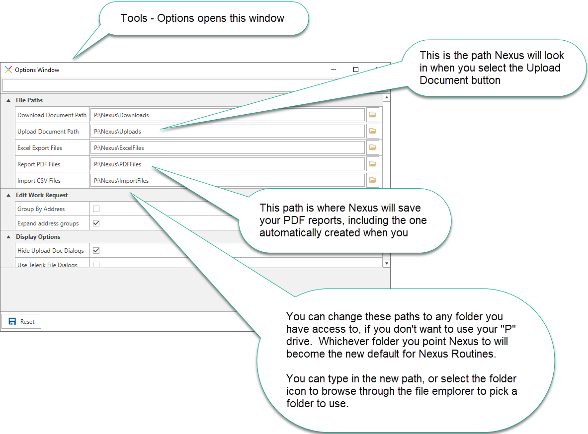Select the Excel Export Files label
Image resolution: width=588 pixels, height=434 pixels.
pyautogui.click(x=40, y=148)
